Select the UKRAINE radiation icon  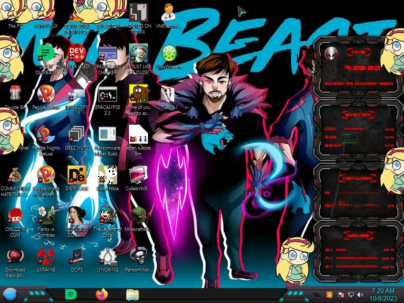pos(46,256)
